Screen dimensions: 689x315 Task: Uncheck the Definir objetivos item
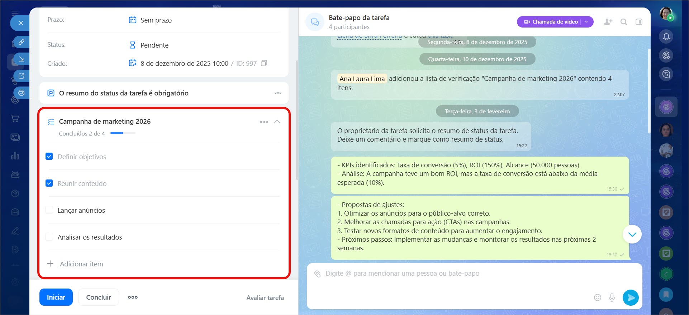[49, 157]
